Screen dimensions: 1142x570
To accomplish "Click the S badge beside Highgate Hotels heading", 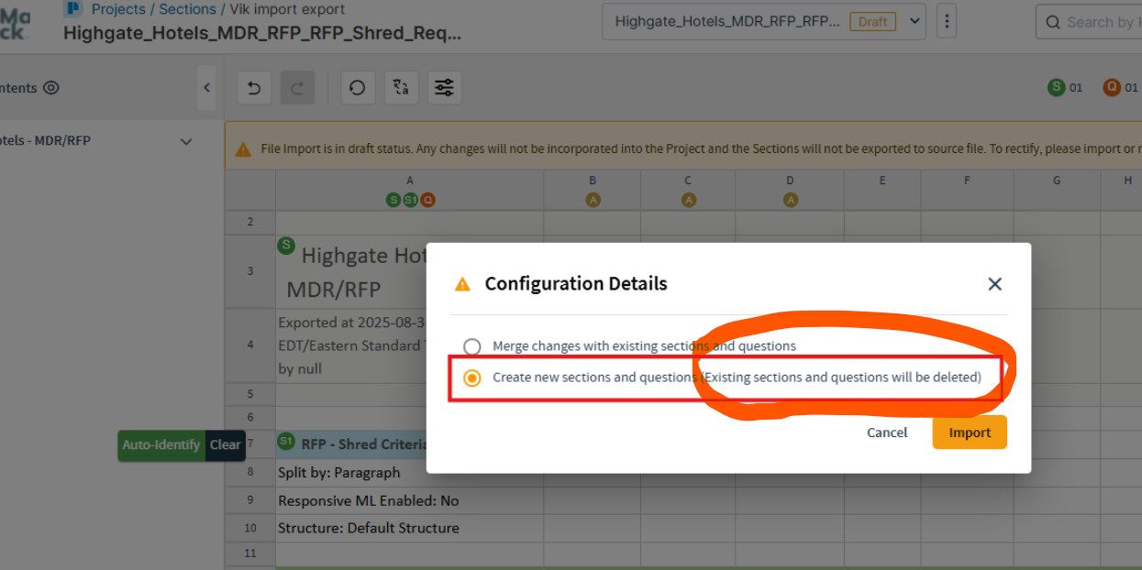I will (286, 245).
